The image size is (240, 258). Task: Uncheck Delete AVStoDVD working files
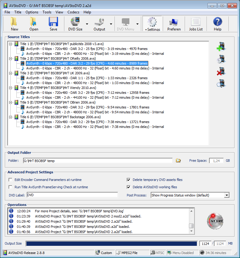(129, 187)
